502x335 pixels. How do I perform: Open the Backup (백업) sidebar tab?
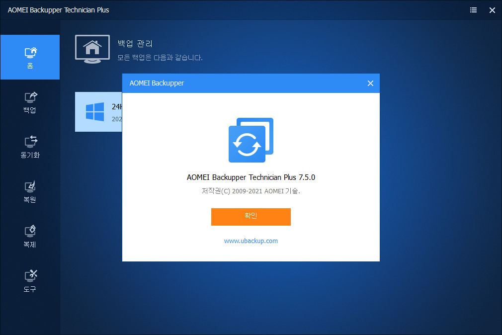(30, 102)
